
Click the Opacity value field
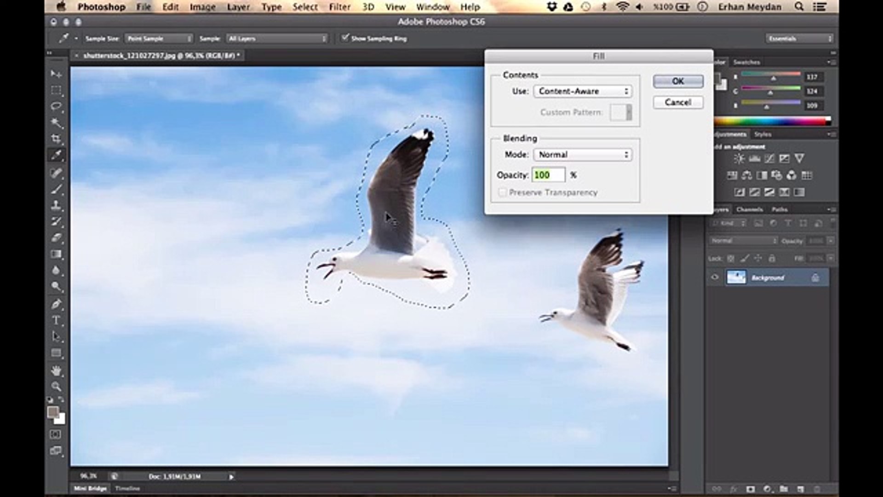point(548,175)
